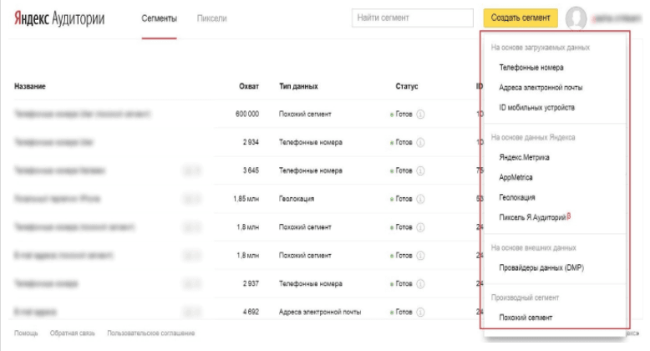Select Провайдеры данных (DMP) menu item
This screenshot has height=351, width=650.
coord(541,267)
